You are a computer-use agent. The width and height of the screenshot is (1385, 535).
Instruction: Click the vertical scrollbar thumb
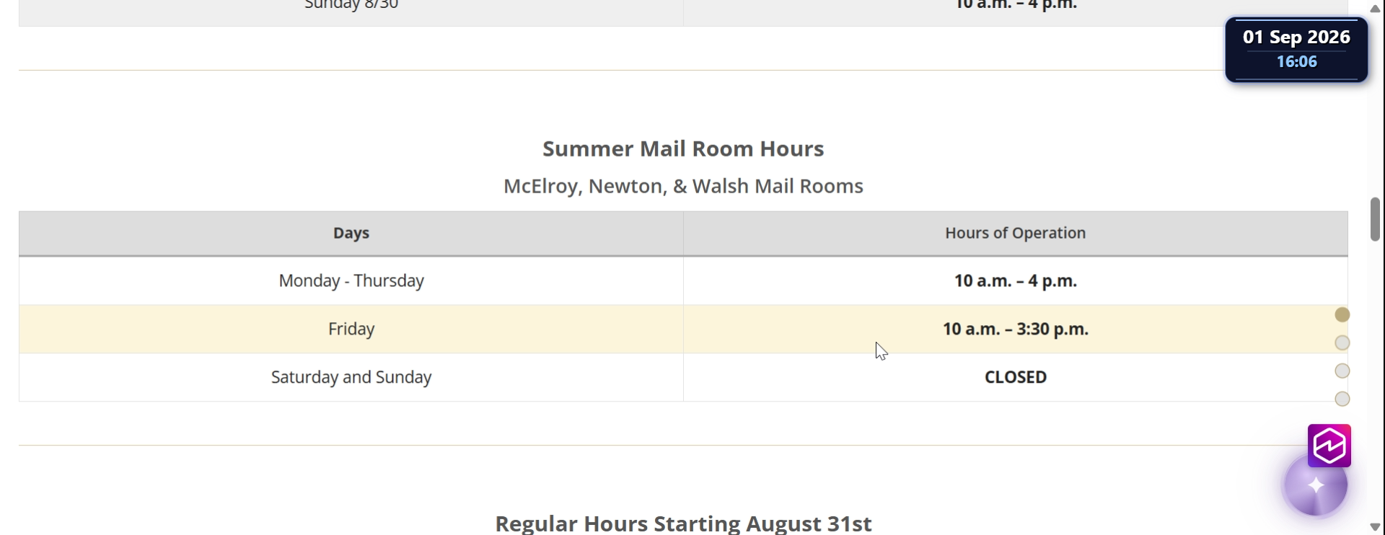[1375, 219]
